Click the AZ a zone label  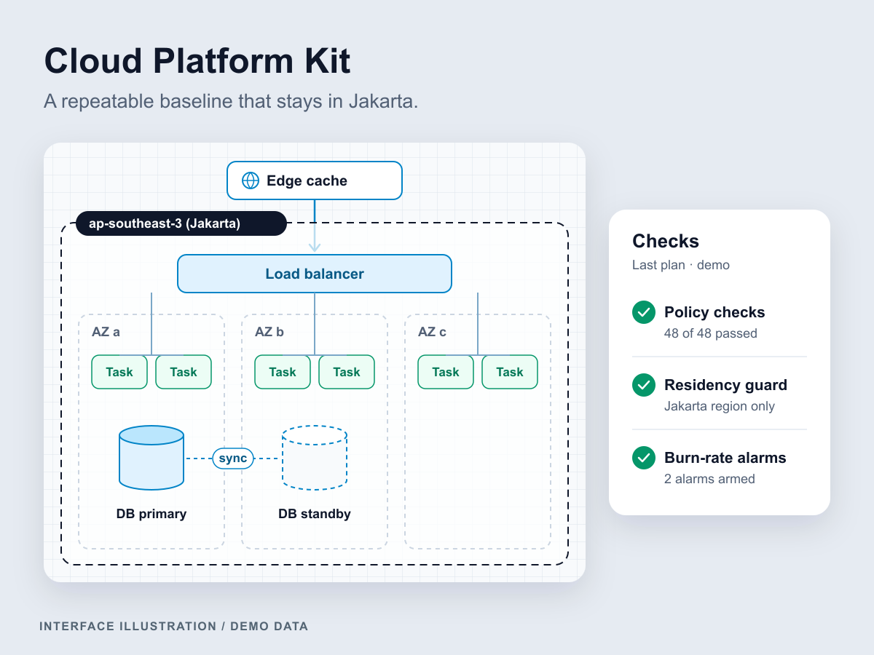coord(106,332)
